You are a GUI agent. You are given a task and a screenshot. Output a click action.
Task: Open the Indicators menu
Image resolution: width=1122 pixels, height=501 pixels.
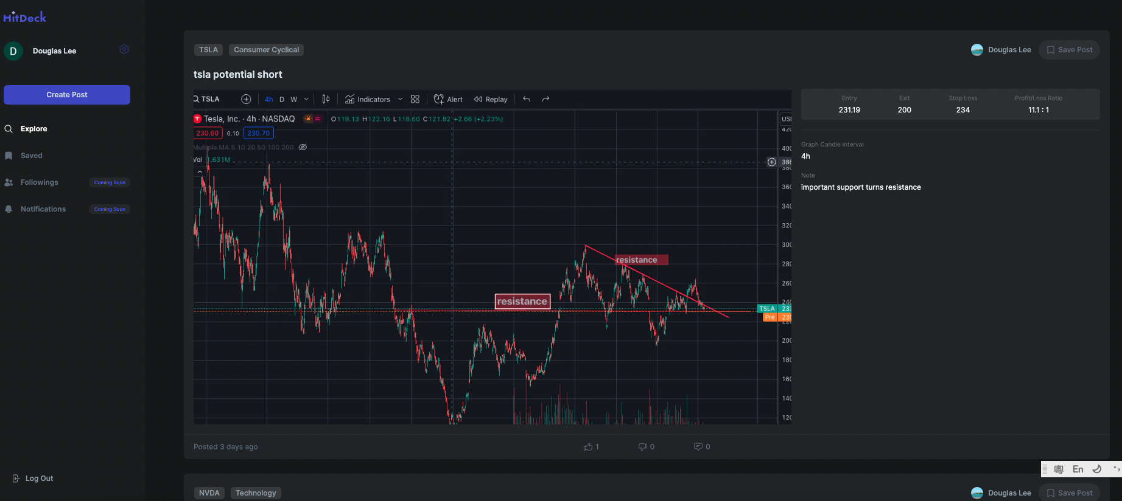[368, 99]
